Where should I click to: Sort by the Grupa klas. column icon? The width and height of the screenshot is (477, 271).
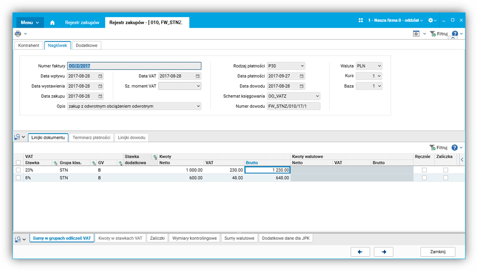[x=93, y=163]
